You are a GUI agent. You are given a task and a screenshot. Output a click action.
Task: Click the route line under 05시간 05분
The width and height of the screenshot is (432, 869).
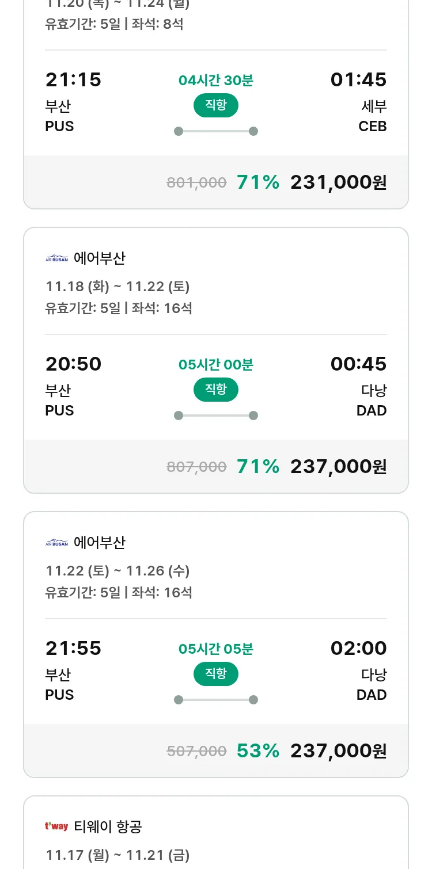[x=215, y=700]
